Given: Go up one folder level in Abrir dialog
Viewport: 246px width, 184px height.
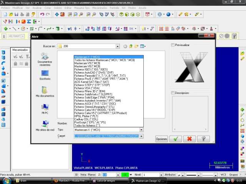Looking at the screenshot, I should (x=131, y=46).
